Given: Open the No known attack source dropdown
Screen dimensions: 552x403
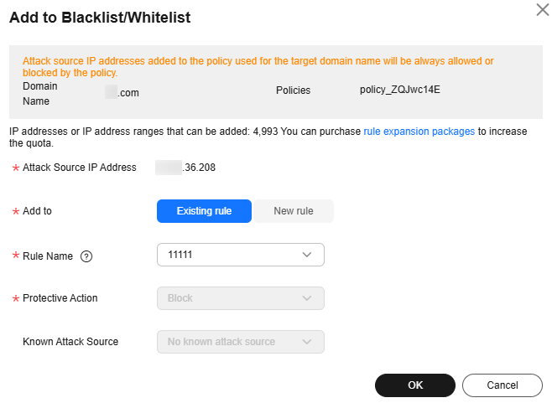Looking at the screenshot, I should coord(241,342).
